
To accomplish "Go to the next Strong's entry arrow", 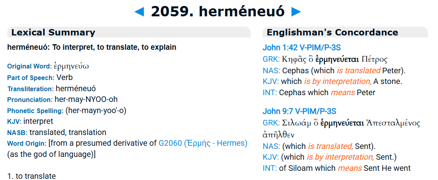I will 296,12.
